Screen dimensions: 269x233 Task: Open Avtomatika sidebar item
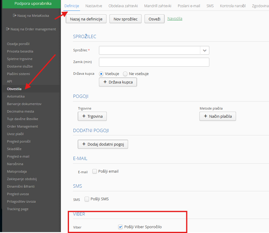pyautogui.click(x=16, y=96)
